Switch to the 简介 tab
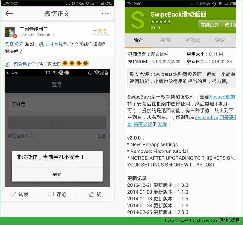Screen dimensions: 243x225 coord(138,40)
